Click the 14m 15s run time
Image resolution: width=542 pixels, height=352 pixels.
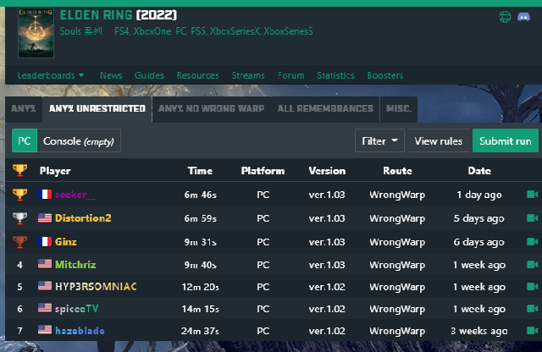click(201, 309)
